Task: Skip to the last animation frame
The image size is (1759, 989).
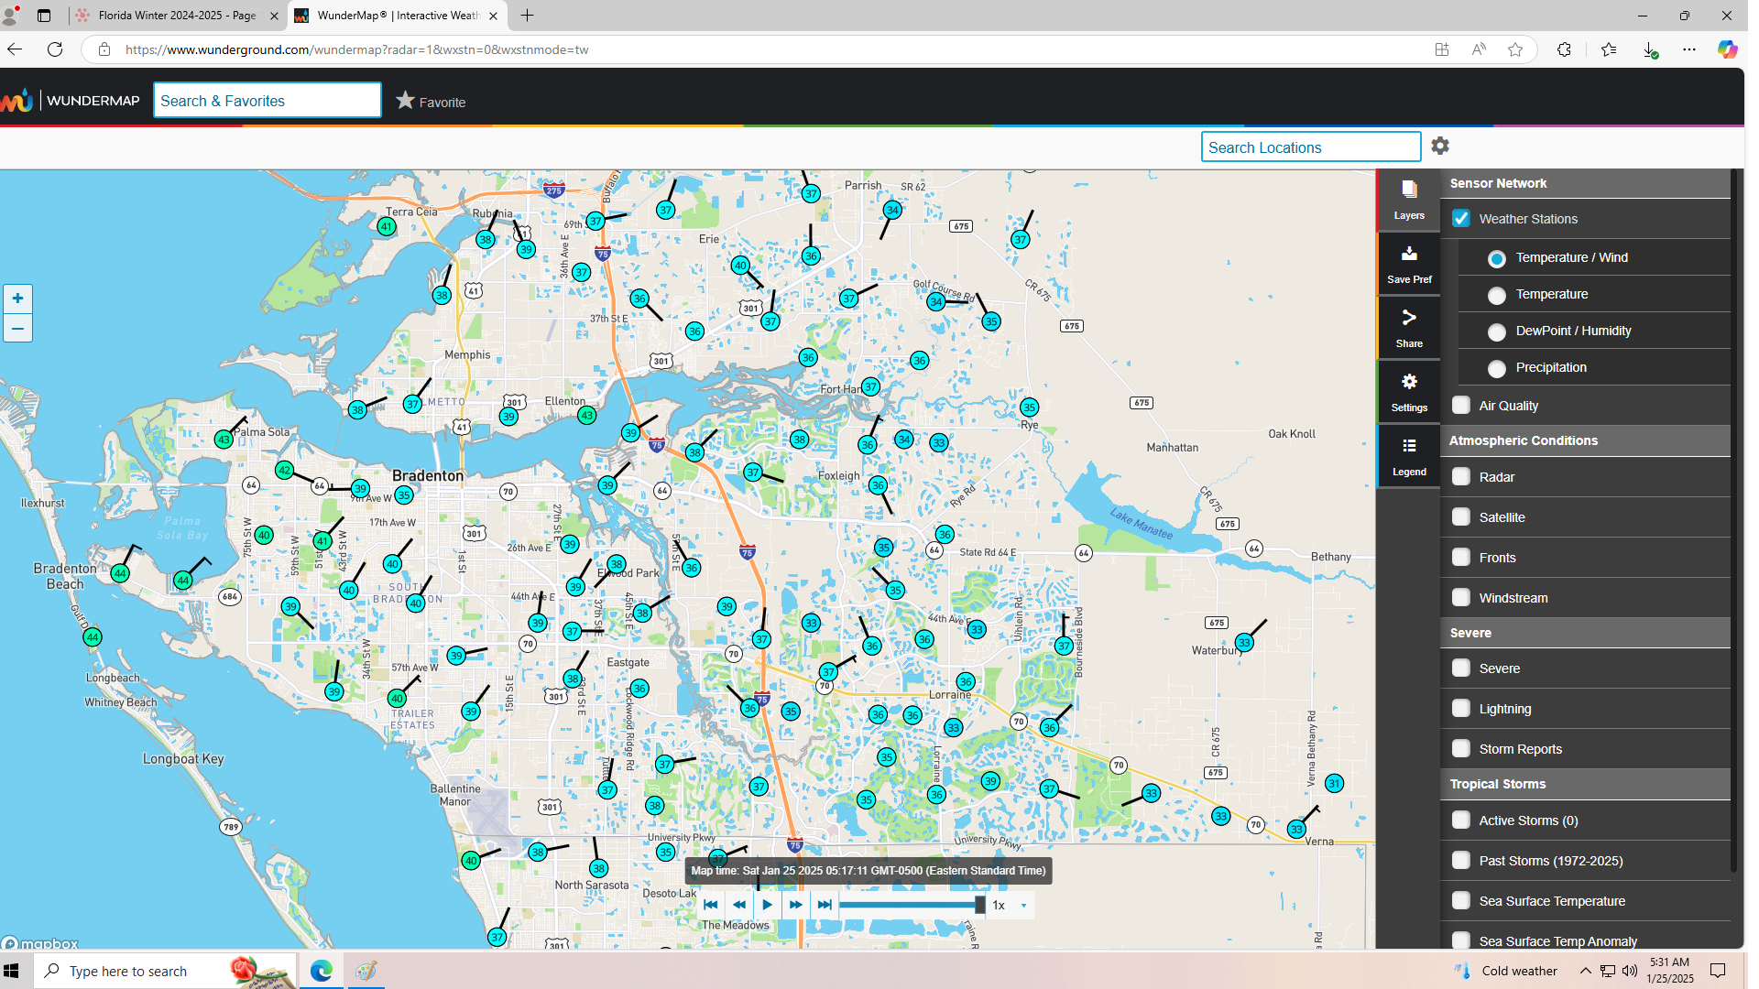Action: [825, 905]
